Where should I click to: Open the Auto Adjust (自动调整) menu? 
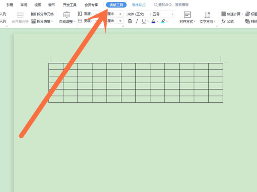[x=66, y=17]
